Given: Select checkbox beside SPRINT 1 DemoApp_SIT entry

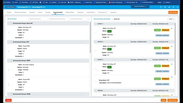Looking at the screenshot, I should 96,33.
